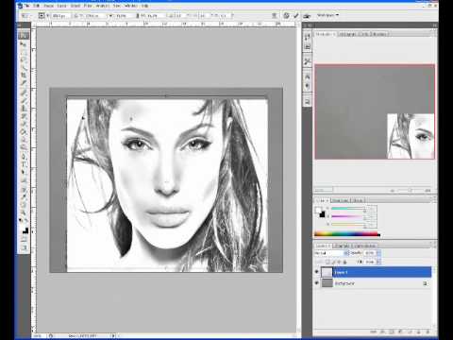Open the Opacity slider arrow
The height and width of the screenshot is (340, 453).
click(378, 253)
